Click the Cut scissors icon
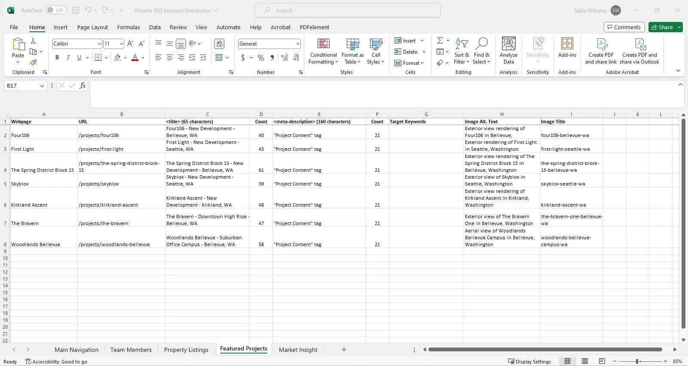This screenshot has width=688, height=366. [33, 40]
